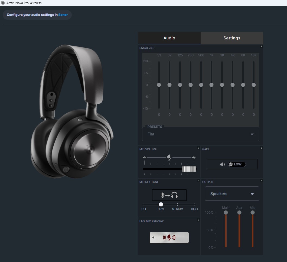
Task: Click the Mic Volume help icon
Action: pos(199,148)
